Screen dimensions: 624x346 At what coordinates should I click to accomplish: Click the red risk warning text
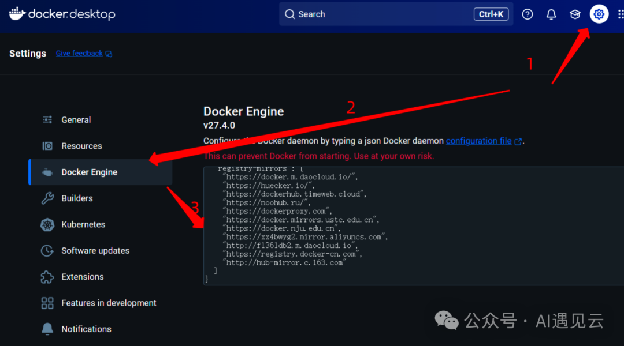(x=319, y=156)
